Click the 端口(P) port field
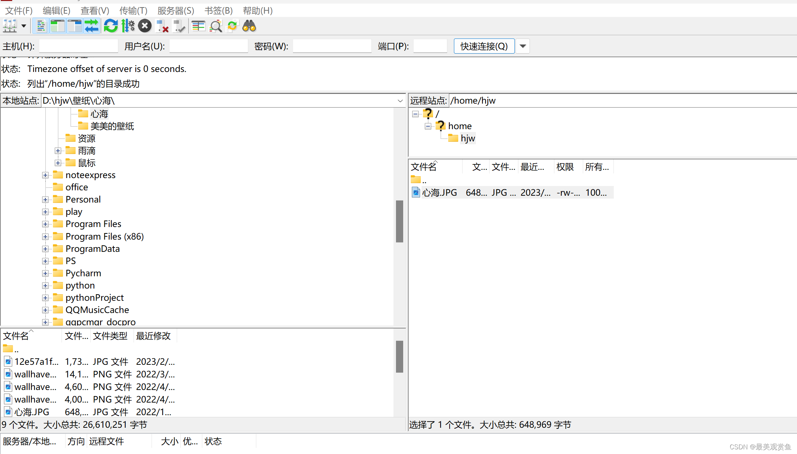Viewport: 797px width, 454px height. 430,46
